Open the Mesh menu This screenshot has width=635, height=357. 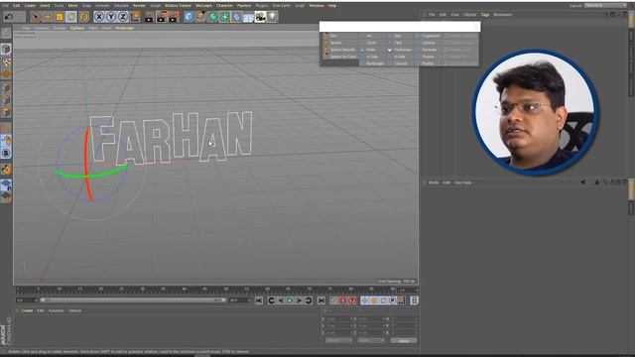point(72,6)
